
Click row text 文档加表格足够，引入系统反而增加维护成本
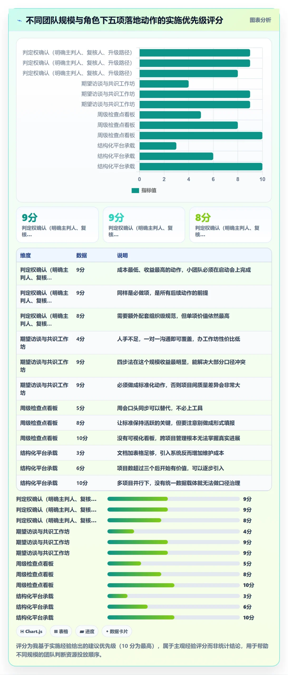(170, 453)
